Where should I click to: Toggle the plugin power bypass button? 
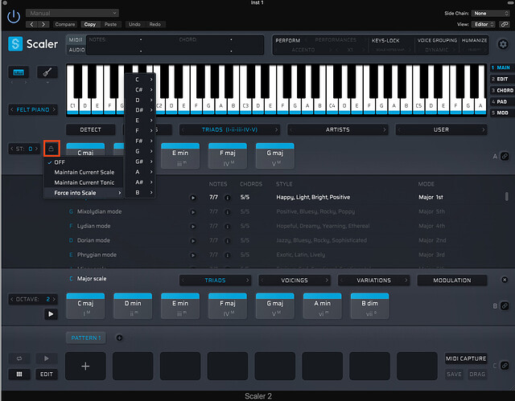tap(14, 17)
